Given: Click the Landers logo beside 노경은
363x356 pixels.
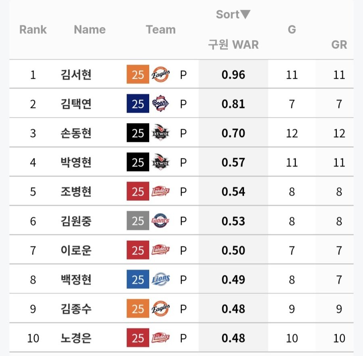Looking at the screenshot, I should [x=161, y=338].
